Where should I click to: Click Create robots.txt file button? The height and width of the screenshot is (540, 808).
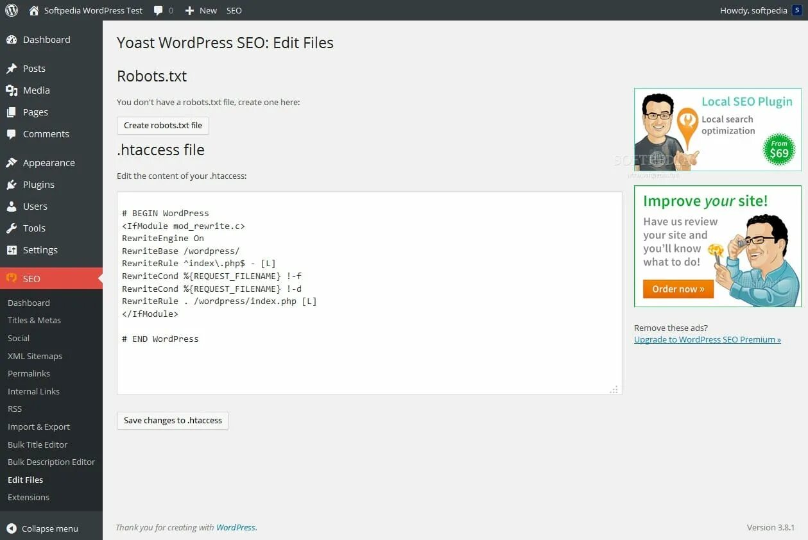(x=163, y=126)
